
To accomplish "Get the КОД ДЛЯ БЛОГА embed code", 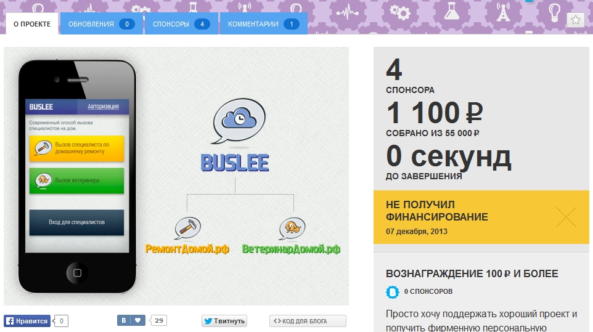I will click(308, 321).
